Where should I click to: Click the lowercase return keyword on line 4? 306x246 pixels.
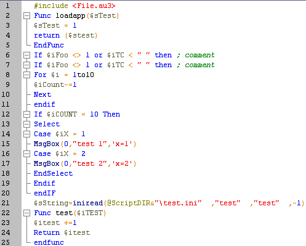pyautogui.click(x=47, y=35)
